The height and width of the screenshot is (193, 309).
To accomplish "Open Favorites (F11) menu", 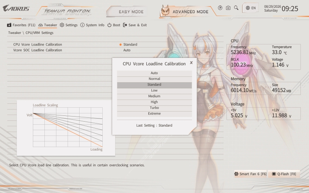I will tap(21, 25).
